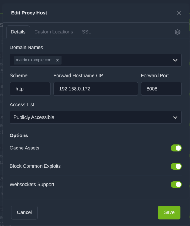Close the Edit Proxy Host dialog

pyautogui.click(x=179, y=13)
